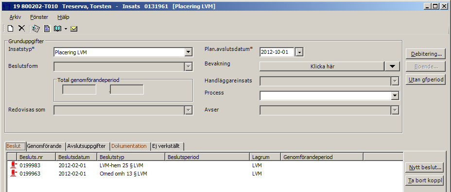Expand the Bevakning arrow button
This screenshot has height=192, width=451.
tap(392, 66)
